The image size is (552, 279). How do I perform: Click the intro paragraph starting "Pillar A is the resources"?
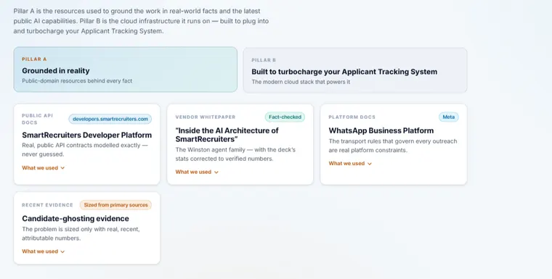pyautogui.click(x=141, y=21)
